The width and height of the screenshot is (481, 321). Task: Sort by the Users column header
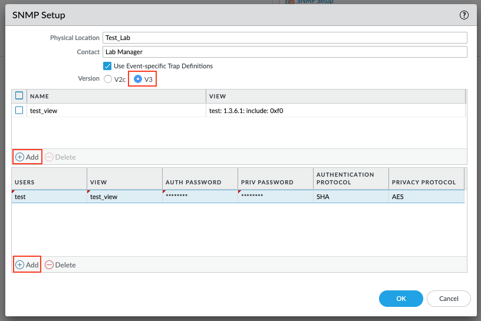click(x=49, y=183)
